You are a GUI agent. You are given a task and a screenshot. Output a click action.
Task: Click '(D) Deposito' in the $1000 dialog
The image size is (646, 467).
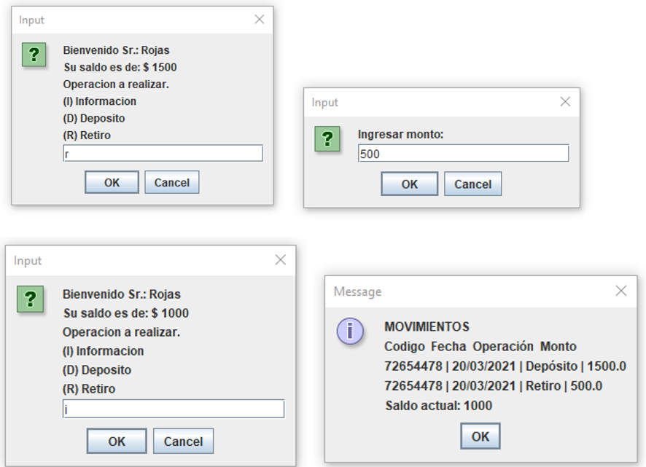tap(97, 370)
